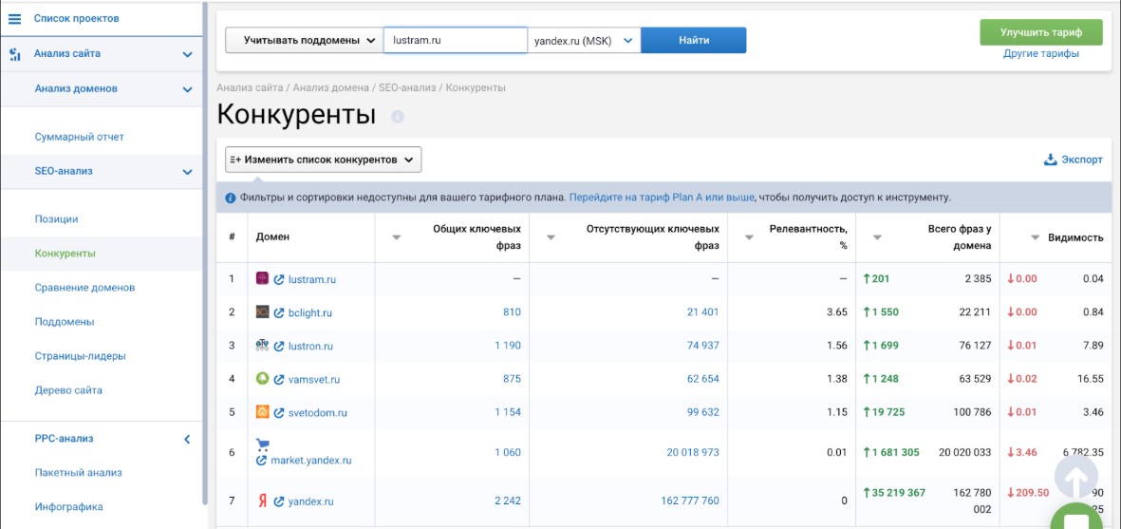1121x529 pixels.
Task: Open Страницы-лидеры in sidebar
Action: pyautogui.click(x=81, y=356)
